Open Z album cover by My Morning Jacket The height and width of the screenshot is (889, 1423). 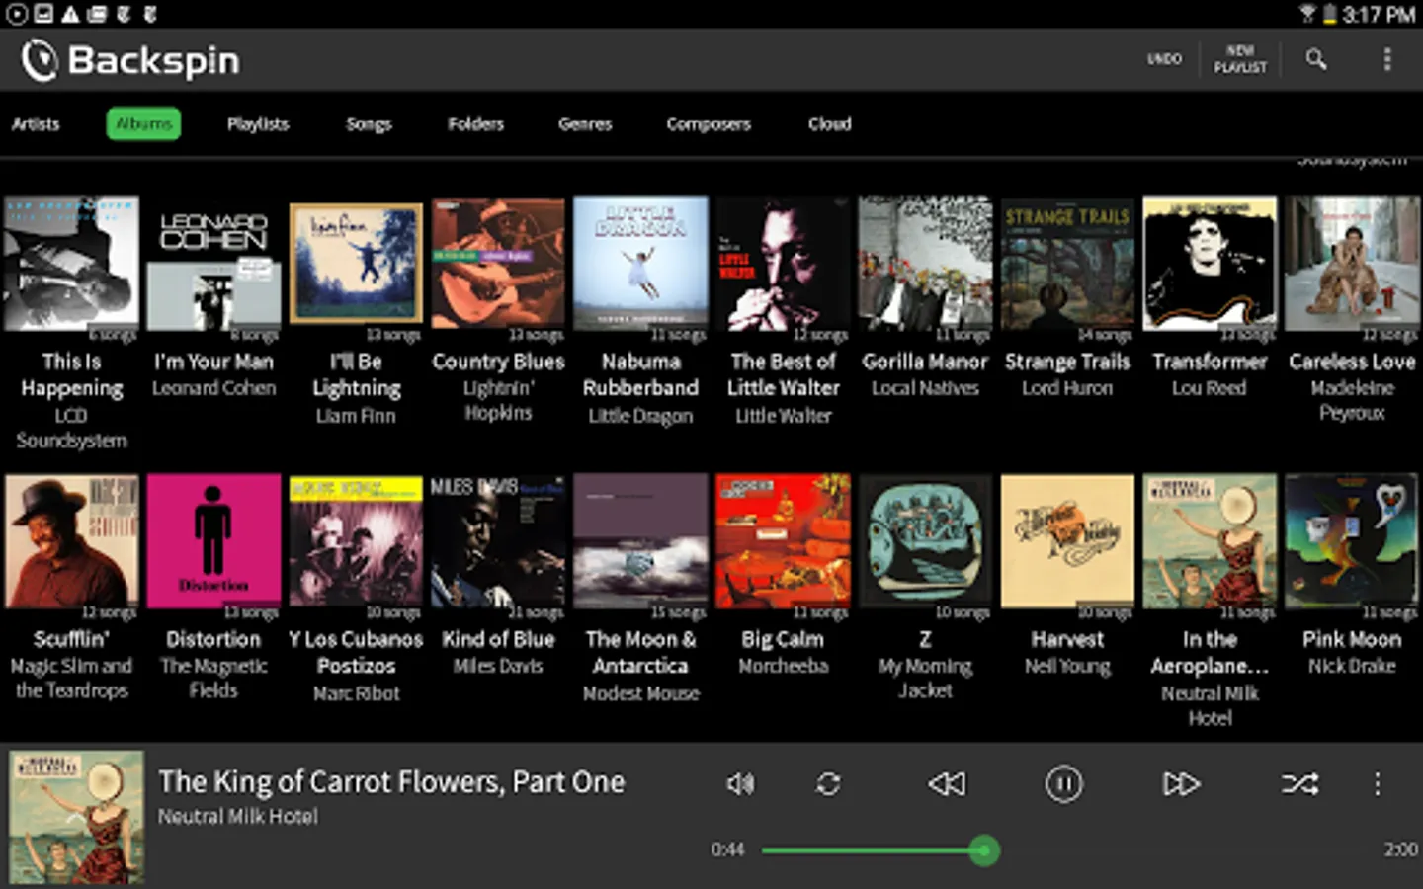[x=925, y=541]
